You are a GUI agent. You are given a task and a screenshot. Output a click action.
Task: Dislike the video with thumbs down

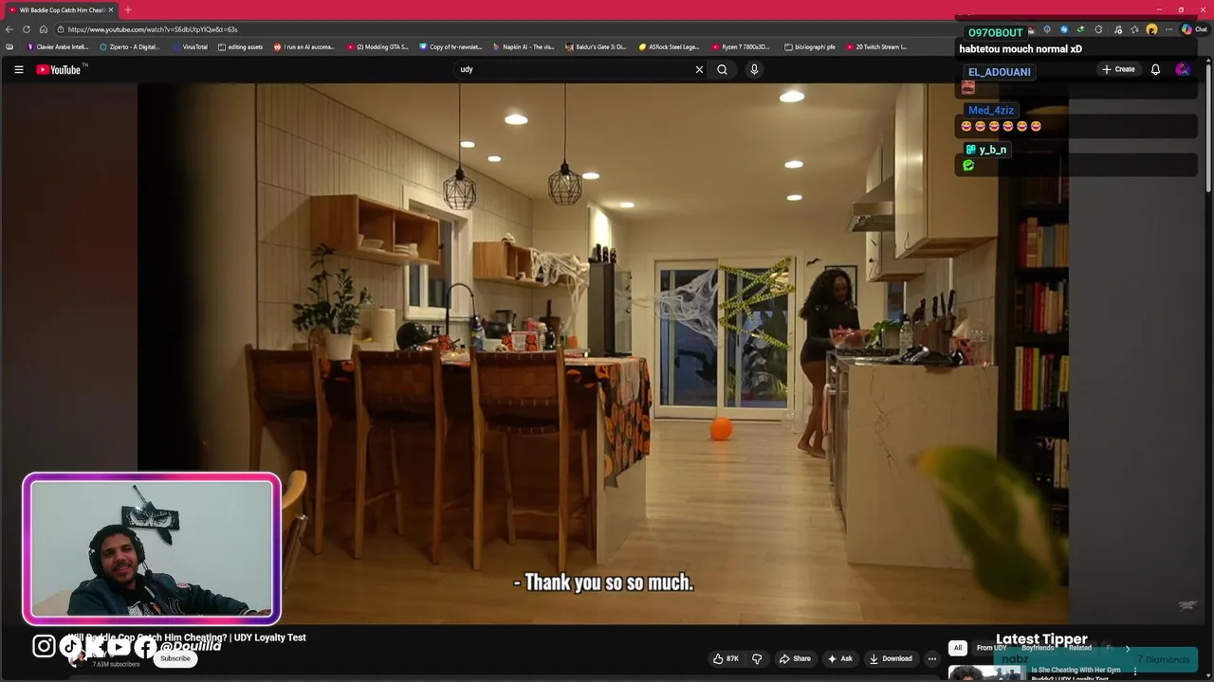coord(757,658)
